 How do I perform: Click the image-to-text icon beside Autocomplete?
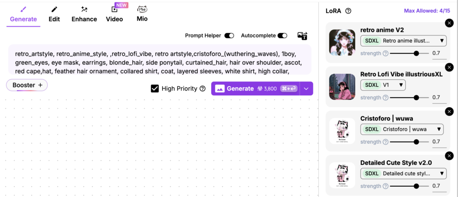[x=302, y=36]
